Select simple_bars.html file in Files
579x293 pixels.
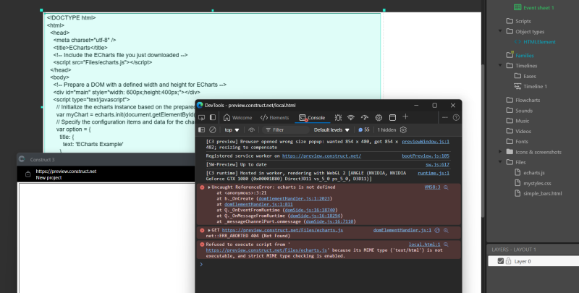click(538, 193)
